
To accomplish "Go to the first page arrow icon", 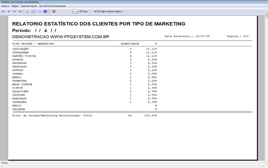I will [3, 11].
